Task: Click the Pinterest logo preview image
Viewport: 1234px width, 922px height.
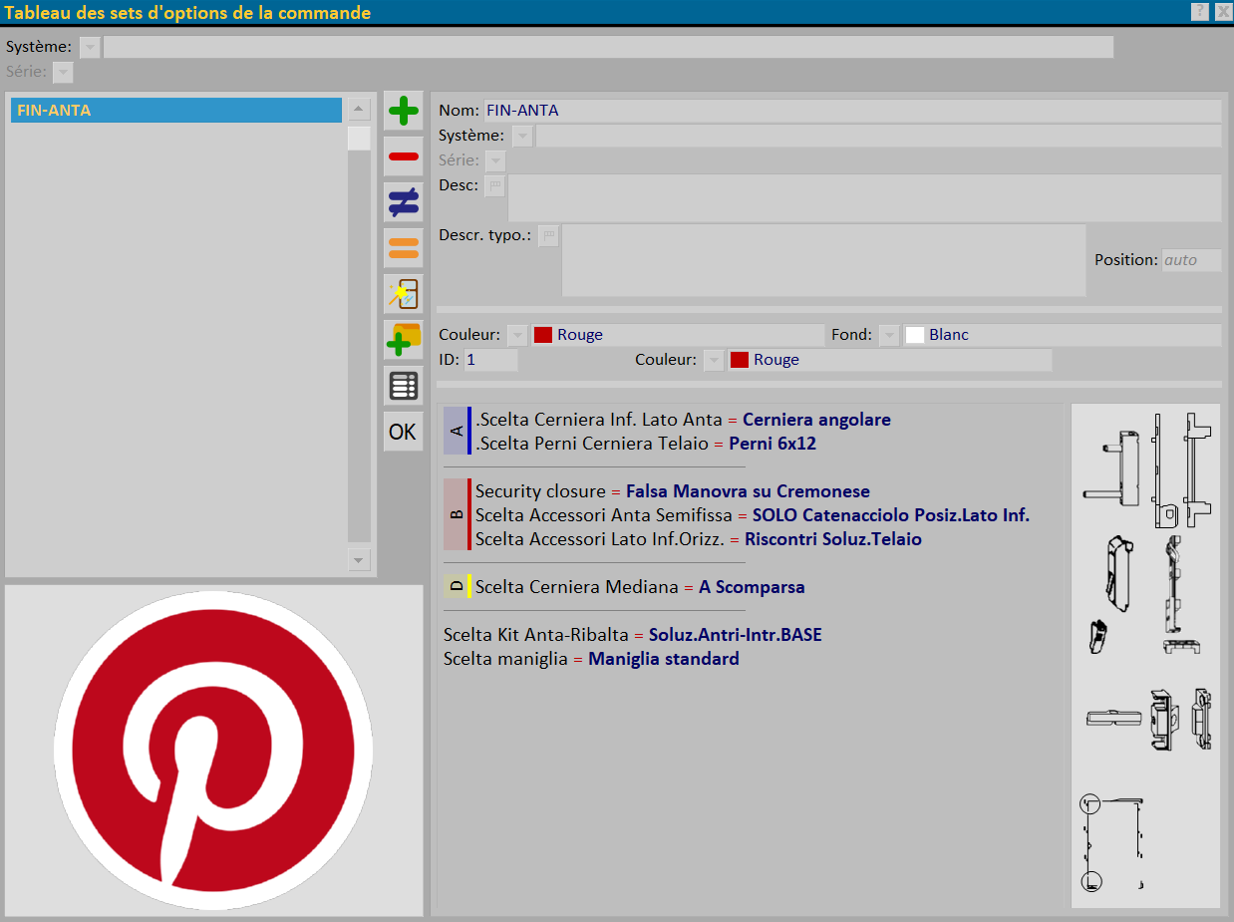Action: [213, 751]
